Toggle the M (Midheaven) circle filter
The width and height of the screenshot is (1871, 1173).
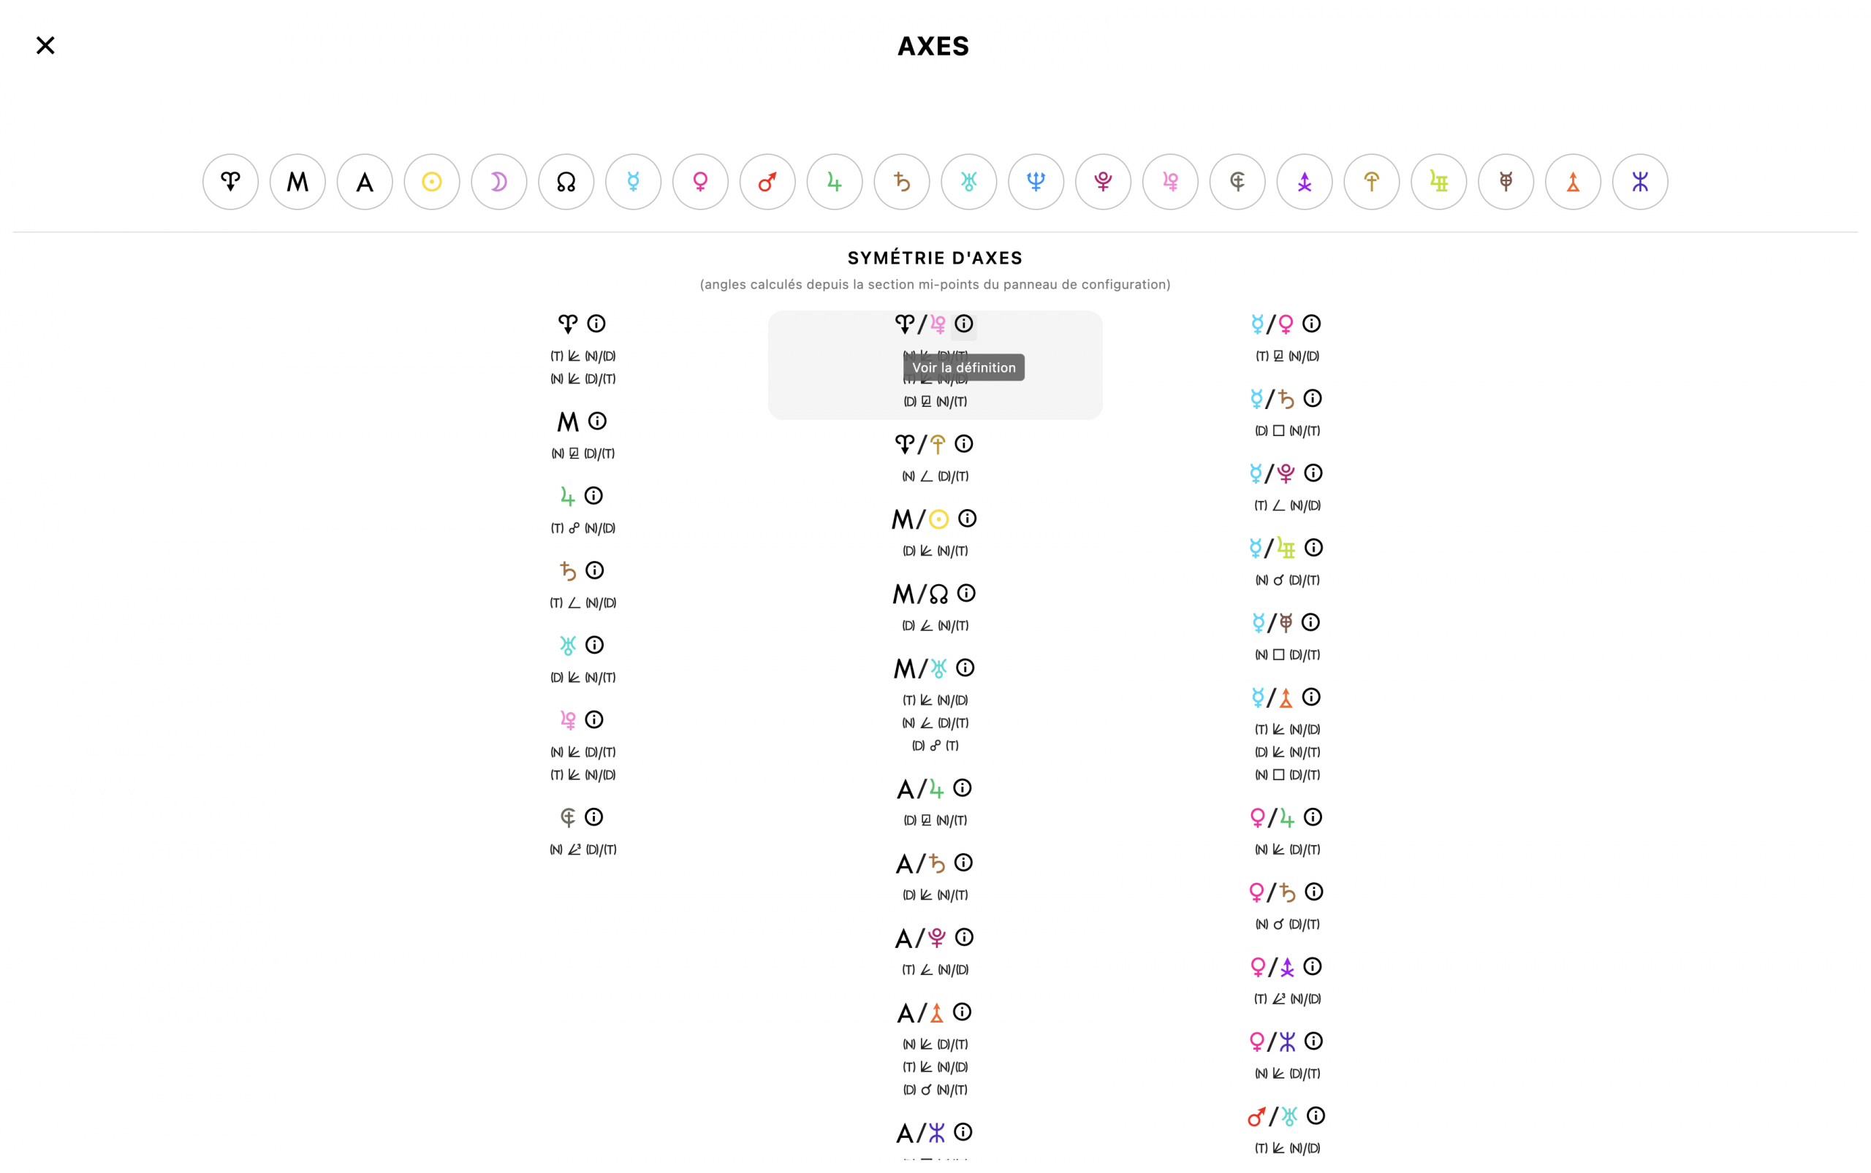pyautogui.click(x=297, y=182)
